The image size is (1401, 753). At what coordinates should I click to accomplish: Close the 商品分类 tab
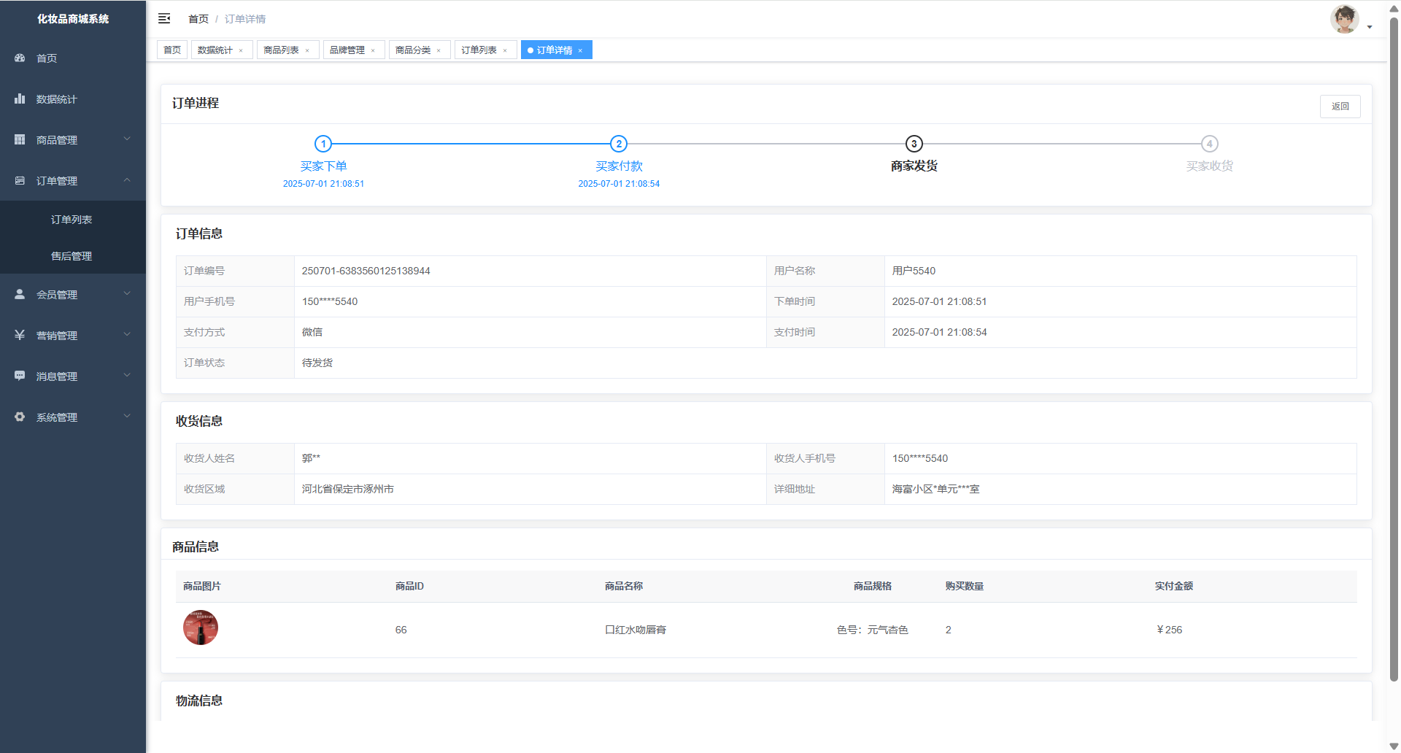pos(439,51)
